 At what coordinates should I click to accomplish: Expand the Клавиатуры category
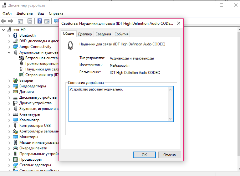pos(9,115)
